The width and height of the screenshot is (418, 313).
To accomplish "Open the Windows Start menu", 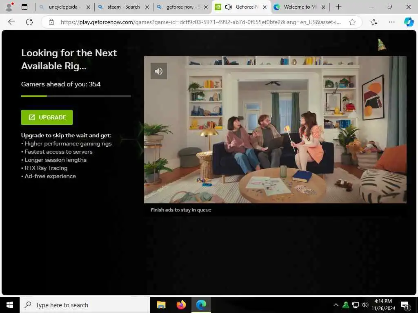I will 10,305.
